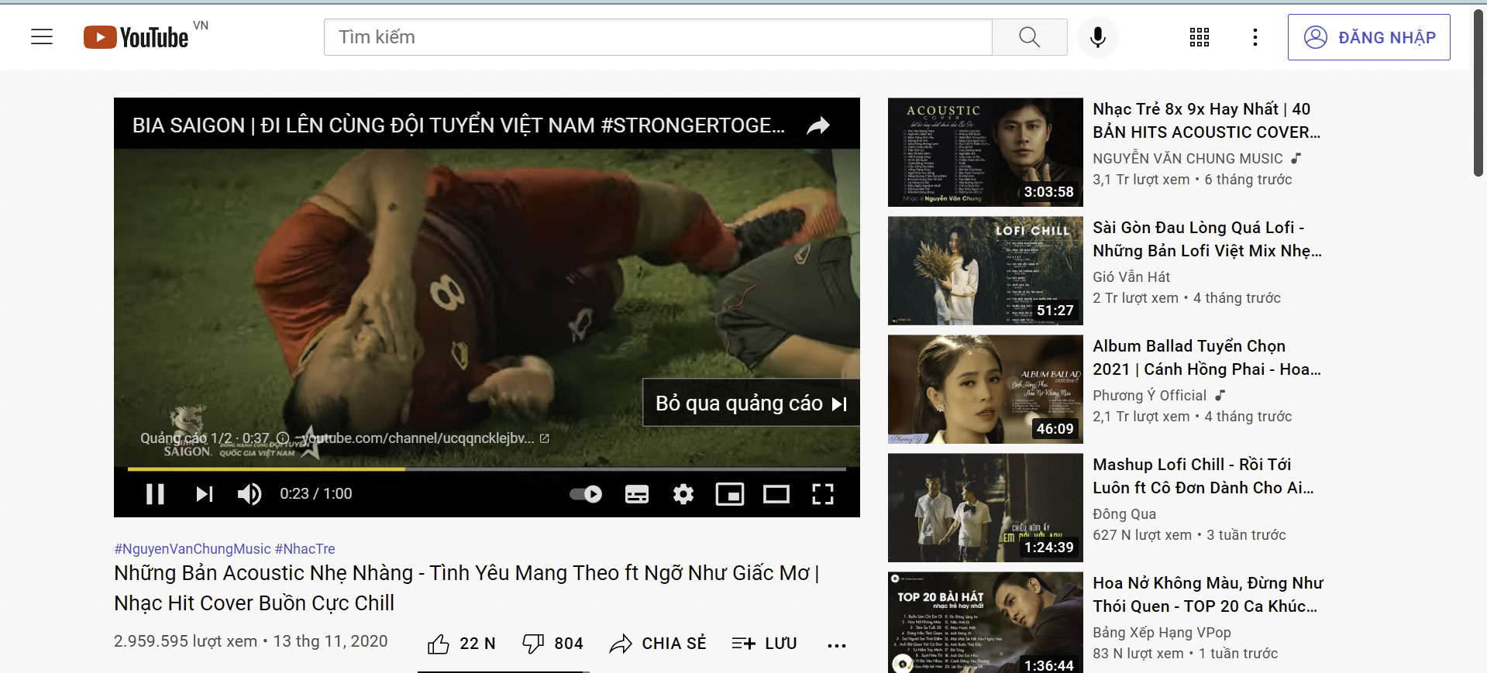This screenshot has height=673, width=1487.
Task: Visit NGUYỄN VĂN CHUNG MUSIC channel
Action: point(1188,159)
